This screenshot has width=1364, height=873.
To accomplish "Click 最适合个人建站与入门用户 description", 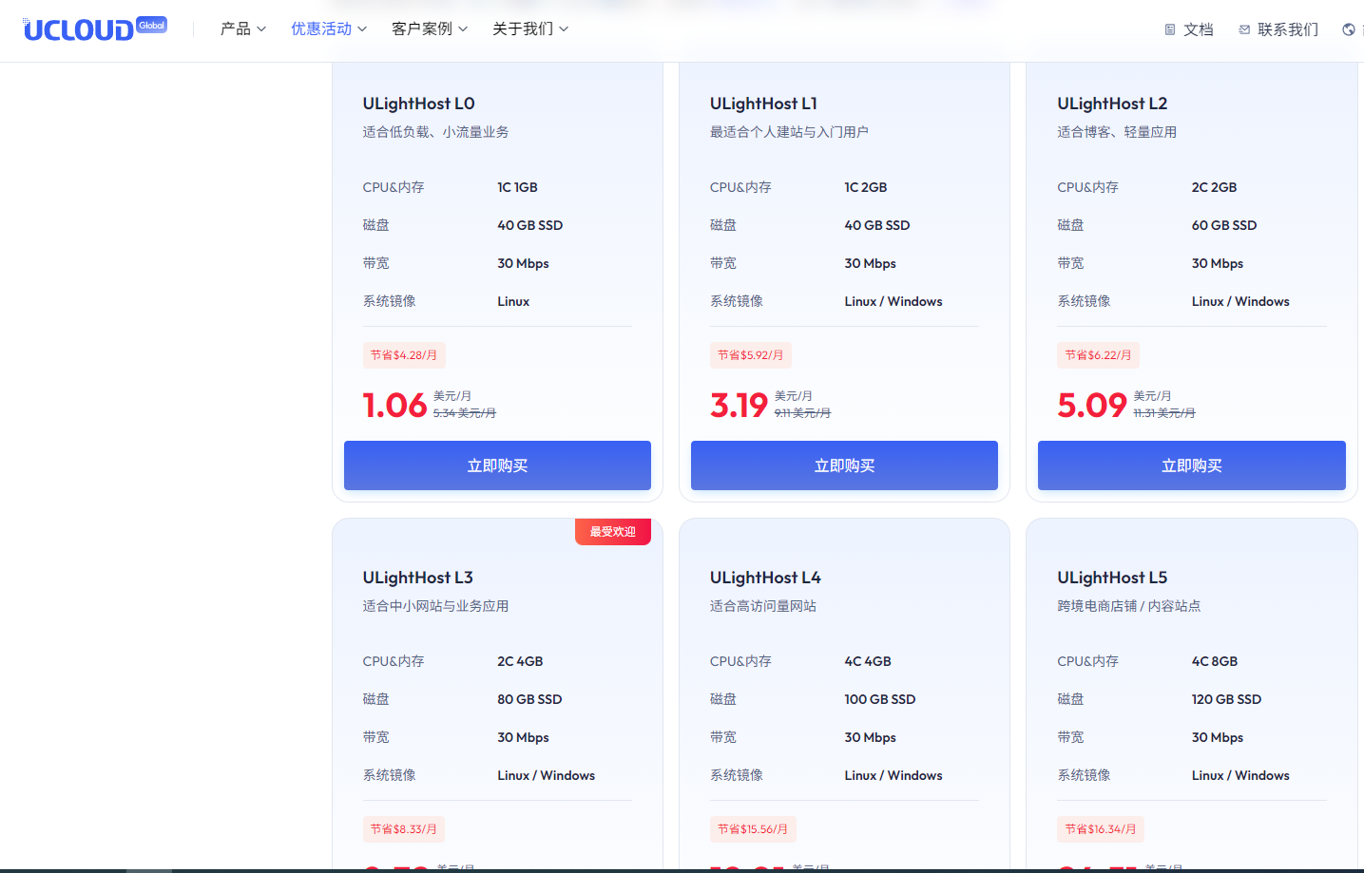I will coord(789,132).
